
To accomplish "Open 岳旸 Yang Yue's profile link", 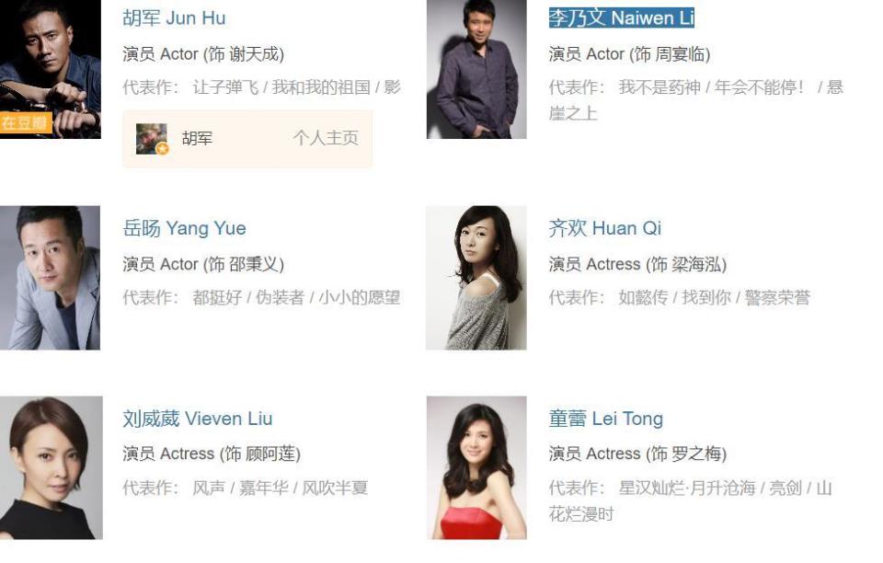I will tap(184, 228).
